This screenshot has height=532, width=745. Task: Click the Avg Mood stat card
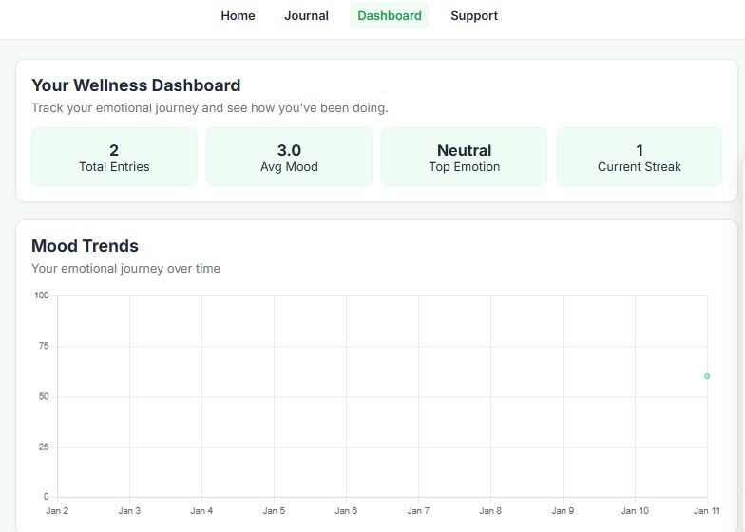click(289, 157)
